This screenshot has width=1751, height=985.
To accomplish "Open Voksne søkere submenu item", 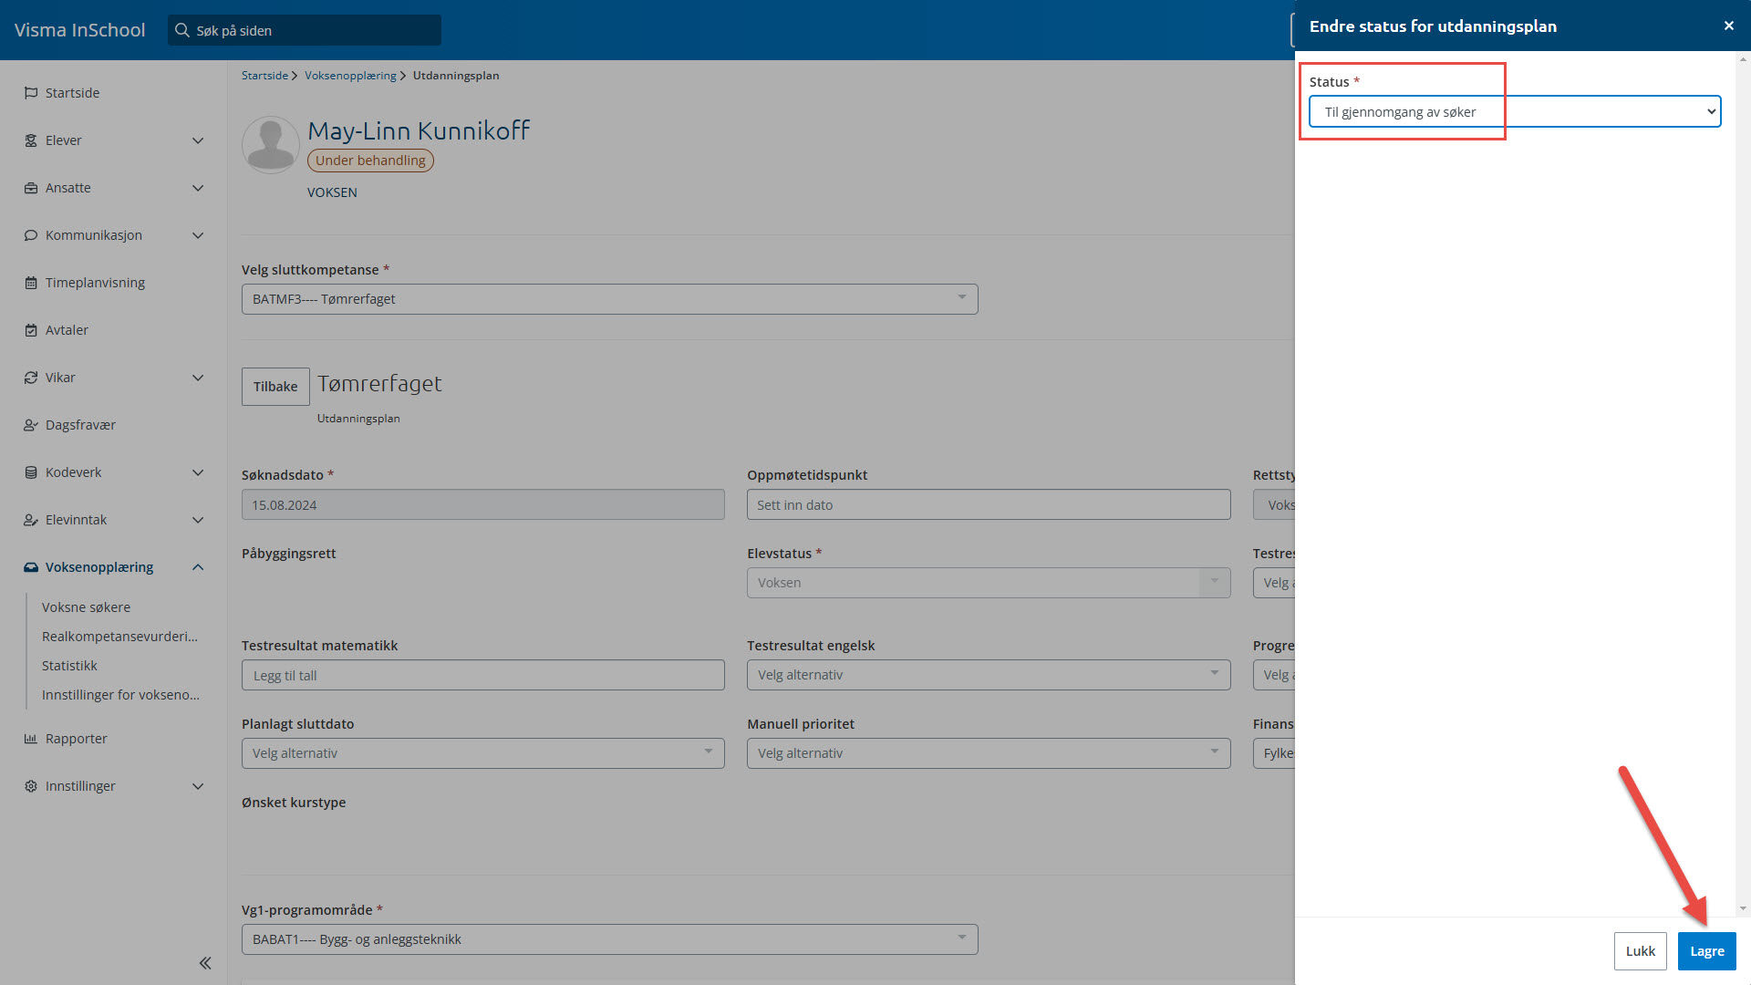I will pos(86,607).
